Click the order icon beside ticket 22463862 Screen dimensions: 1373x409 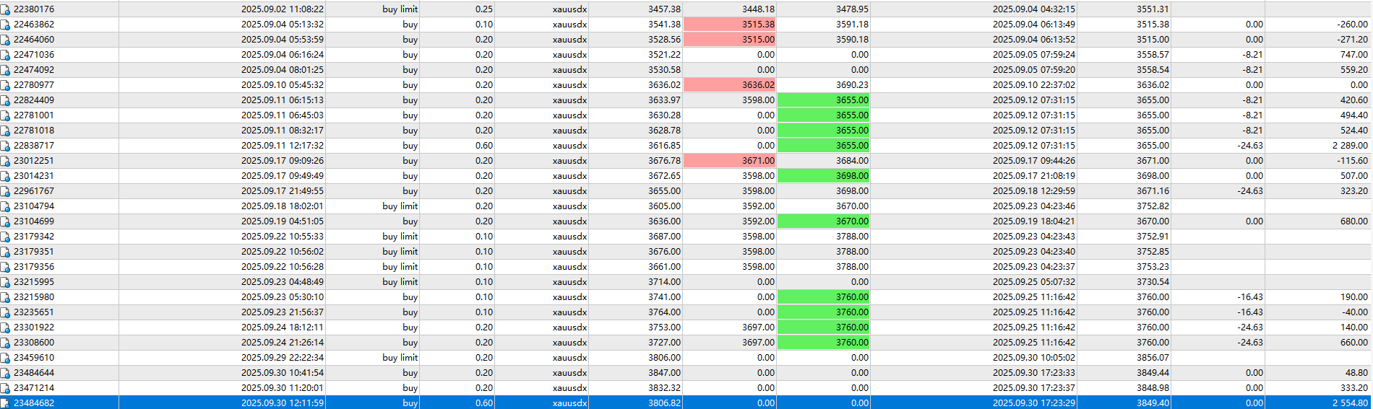[x=5, y=25]
